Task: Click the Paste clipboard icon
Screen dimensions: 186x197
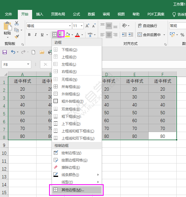Action: coord(8,26)
